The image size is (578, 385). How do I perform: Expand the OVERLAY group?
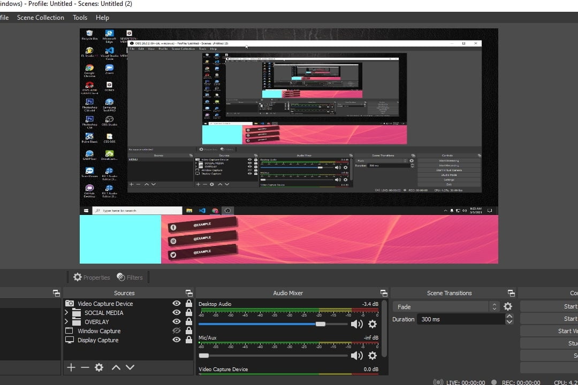pos(66,321)
